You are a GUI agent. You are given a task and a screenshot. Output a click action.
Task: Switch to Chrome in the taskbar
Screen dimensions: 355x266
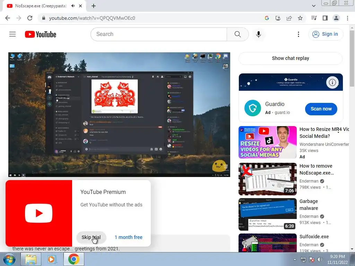74,259
